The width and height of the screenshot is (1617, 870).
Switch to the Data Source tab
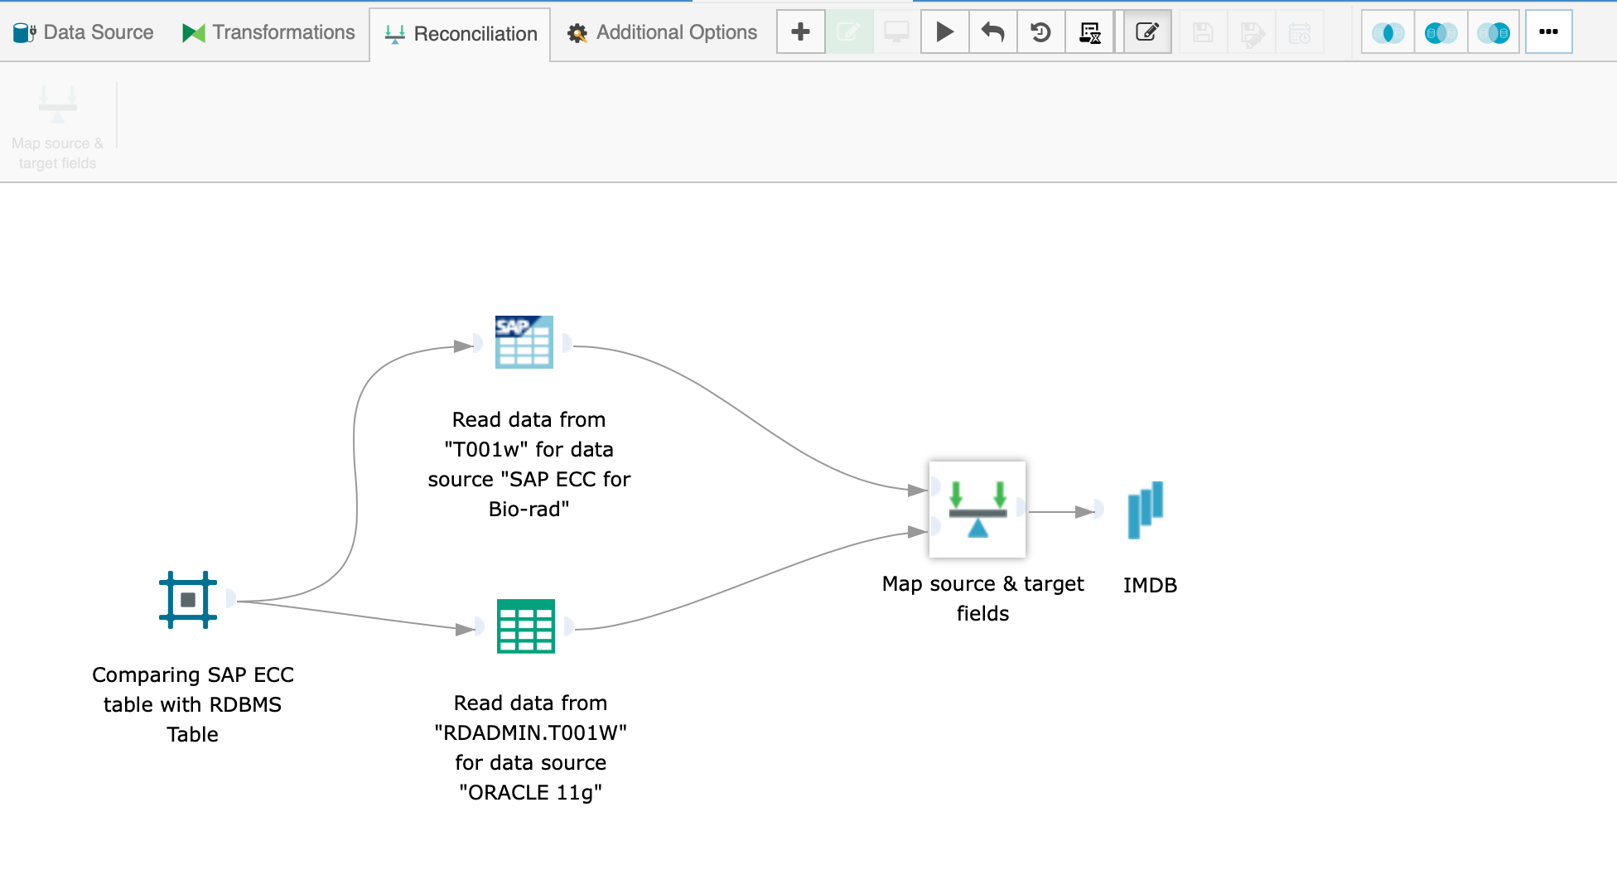[x=84, y=32]
